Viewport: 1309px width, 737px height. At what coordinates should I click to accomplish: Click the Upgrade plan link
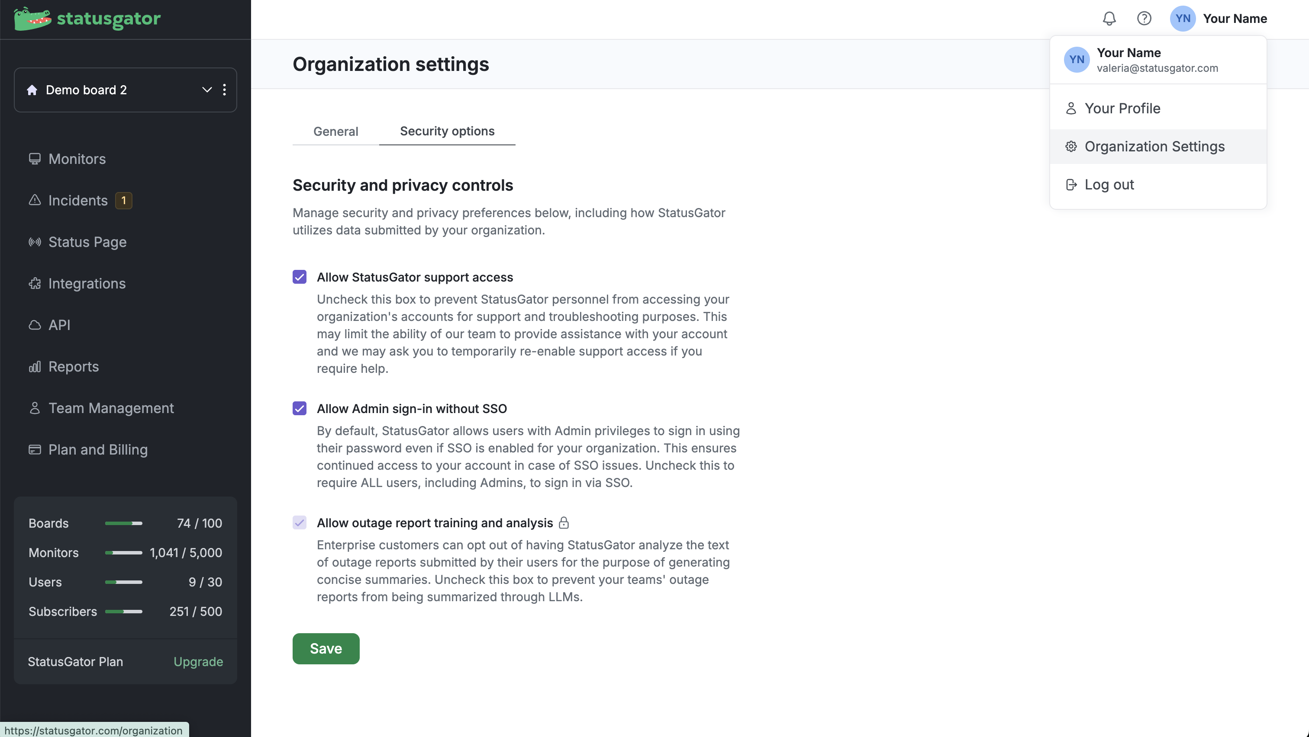coord(198,662)
